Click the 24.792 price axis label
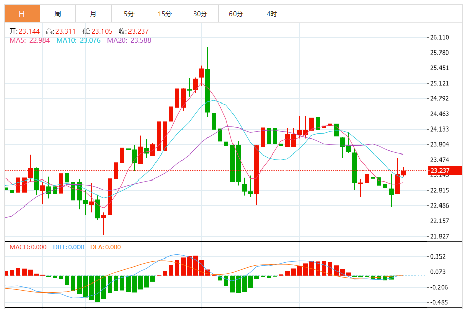The image size is (467, 309). pyautogui.click(x=439, y=98)
